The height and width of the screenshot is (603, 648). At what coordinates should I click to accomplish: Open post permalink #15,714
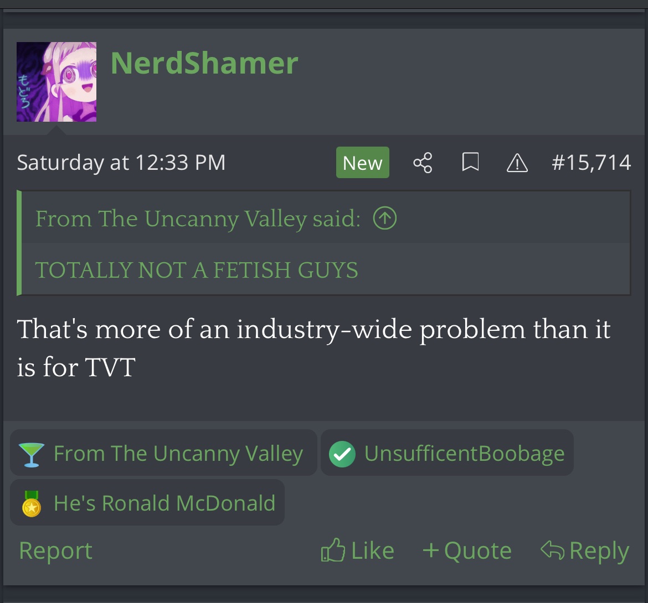pyautogui.click(x=591, y=163)
